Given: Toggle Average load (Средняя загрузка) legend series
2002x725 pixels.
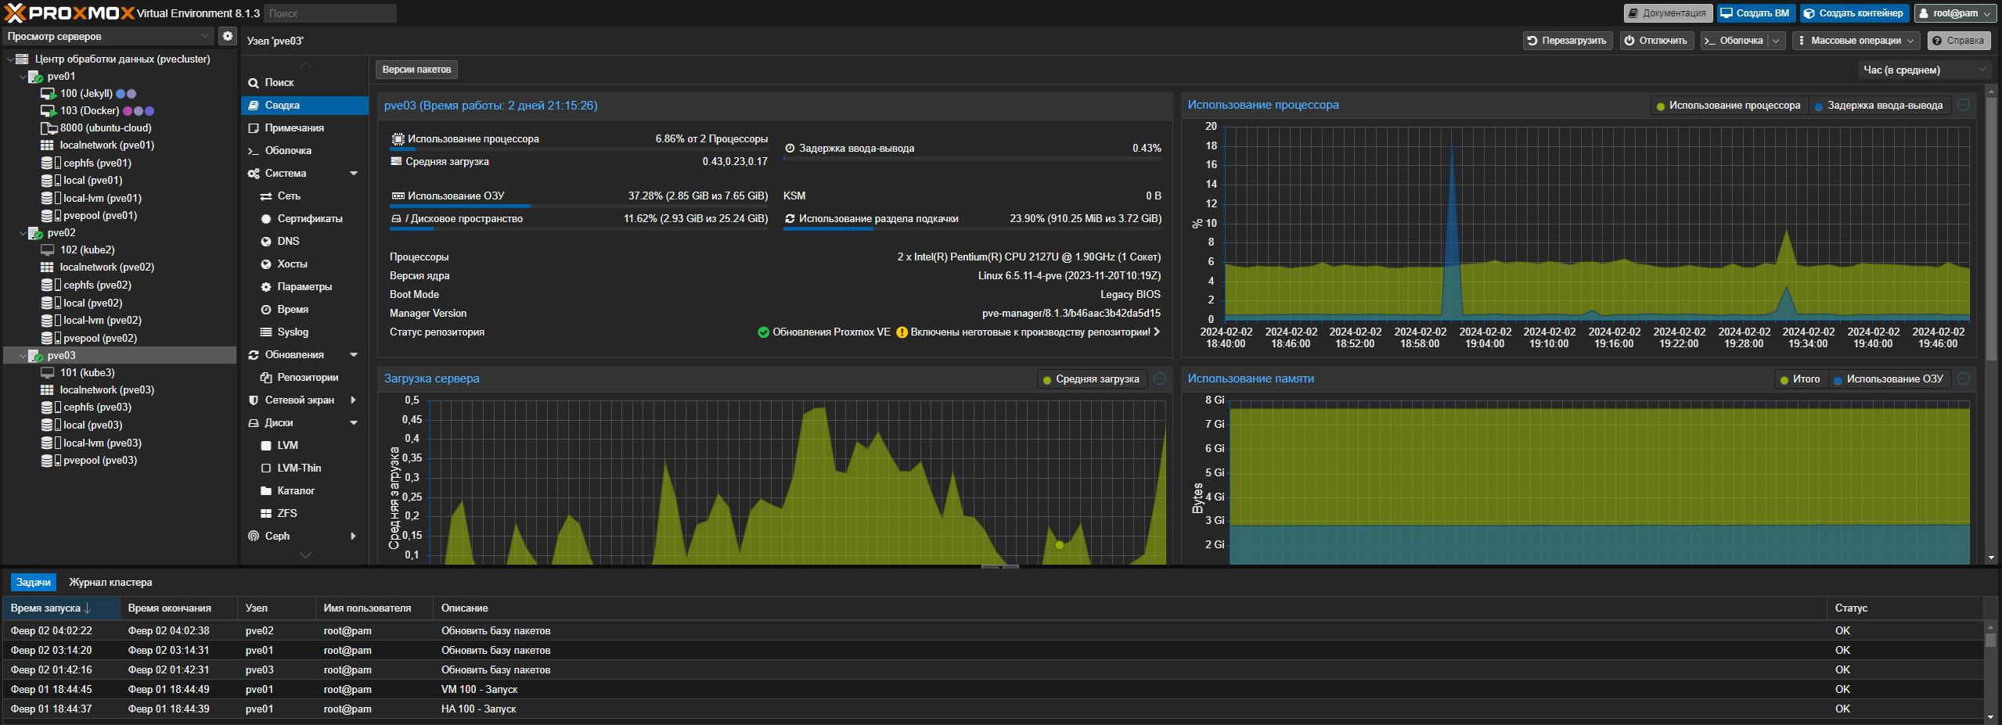Looking at the screenshot, I should coord(1092,379).
